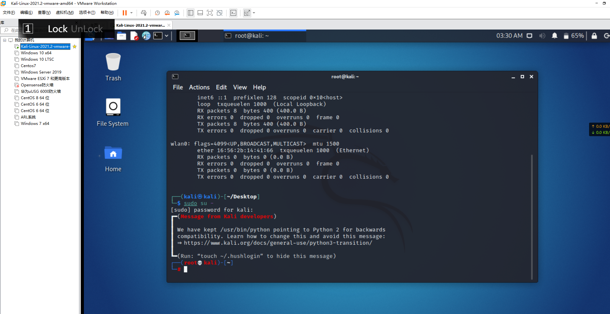Revert VM to previous snapshot
The height and width of the screenshot is (314, 610).
pos(167,13)
